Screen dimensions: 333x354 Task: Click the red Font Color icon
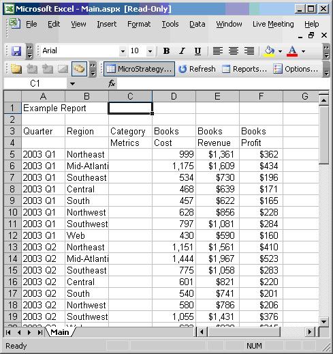point(292,51)
